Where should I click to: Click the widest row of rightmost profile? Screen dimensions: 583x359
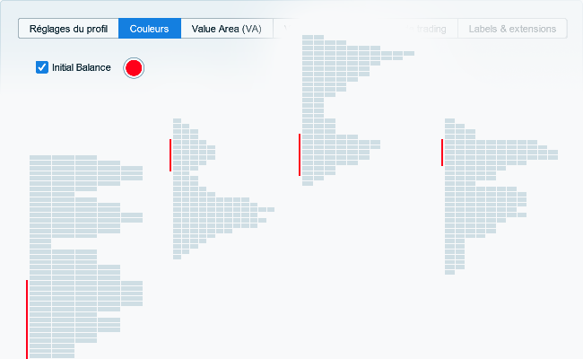500,153
